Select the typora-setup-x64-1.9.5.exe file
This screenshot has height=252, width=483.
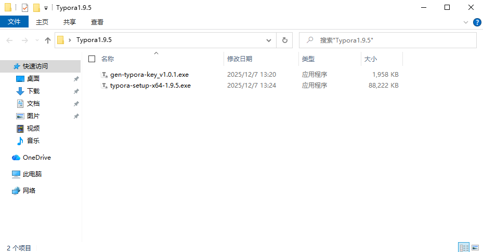[150, 86]
